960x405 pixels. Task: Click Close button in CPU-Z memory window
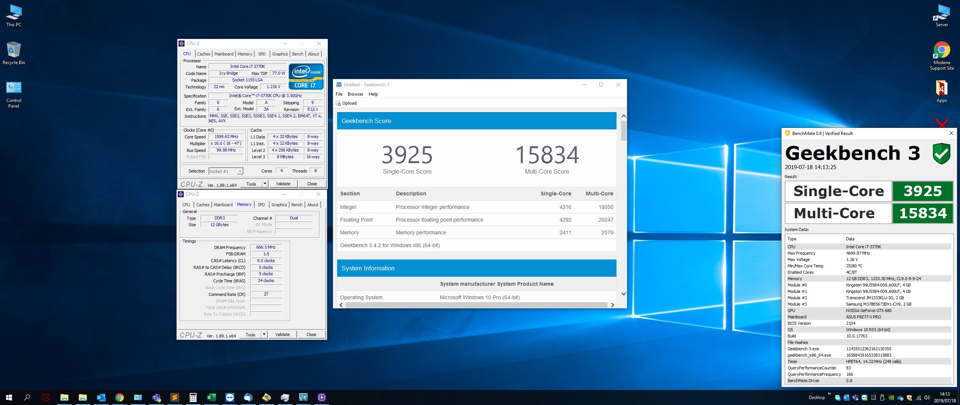(x=311, y=334)
